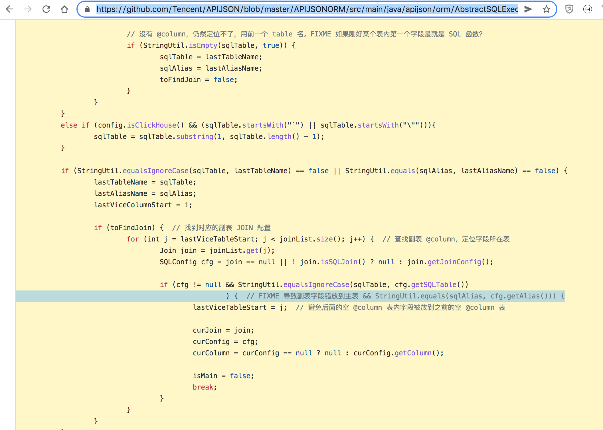This screenshot has height=430, width=603.
Task: Reload the current page
Action: click(46, 9)
